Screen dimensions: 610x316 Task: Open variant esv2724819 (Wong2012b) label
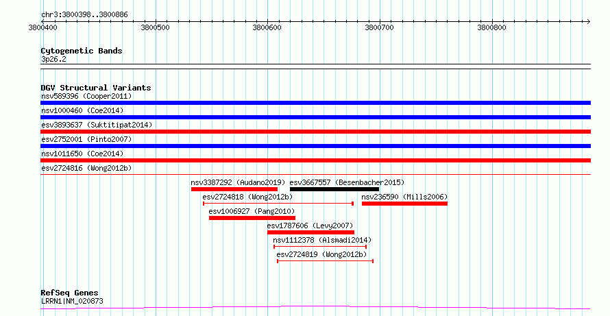(x=321, y=254)
